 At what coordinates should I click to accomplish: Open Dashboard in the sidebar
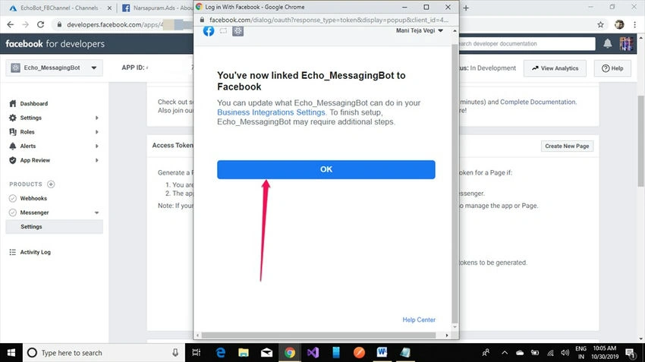tap(33, 104)
